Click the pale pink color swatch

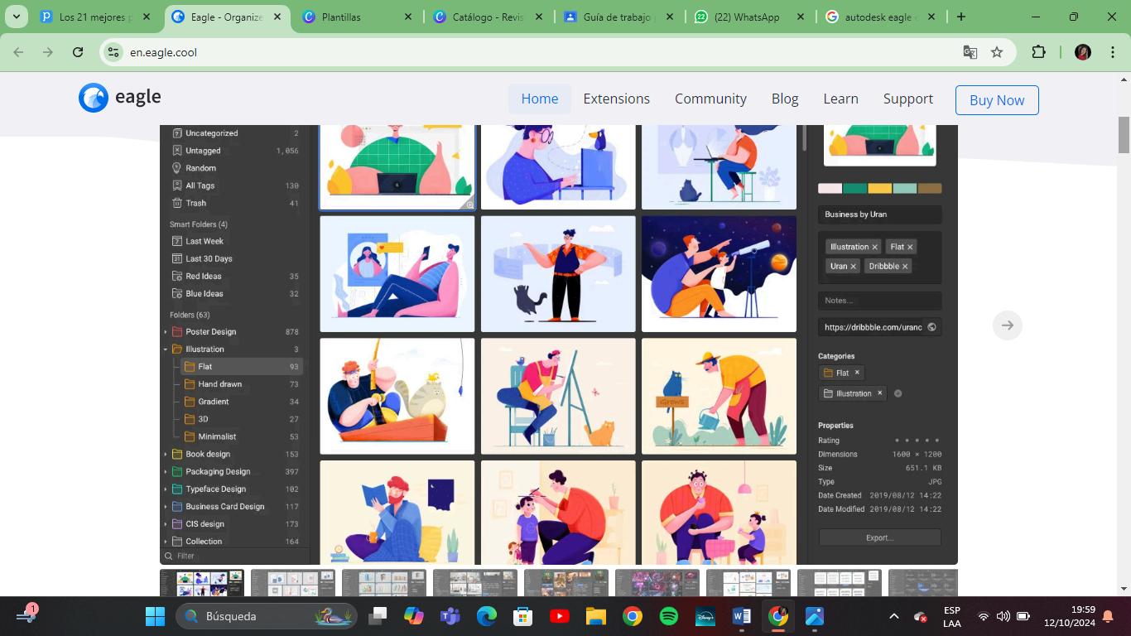[830, 189]
